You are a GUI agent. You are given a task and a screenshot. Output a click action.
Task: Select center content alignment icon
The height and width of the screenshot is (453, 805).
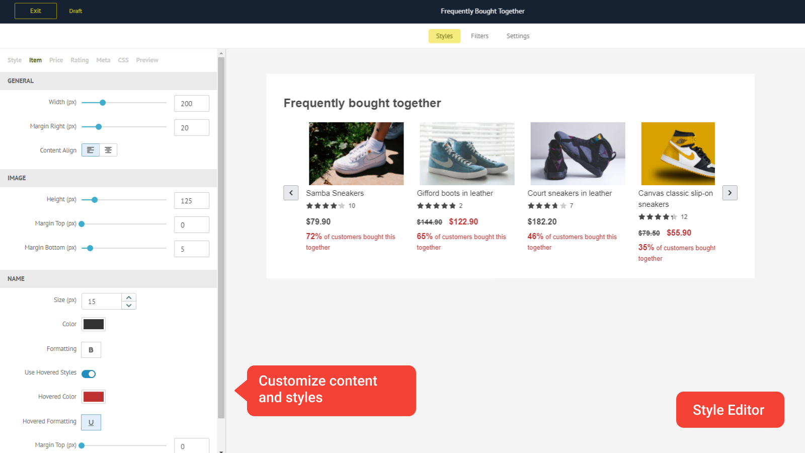108,150
